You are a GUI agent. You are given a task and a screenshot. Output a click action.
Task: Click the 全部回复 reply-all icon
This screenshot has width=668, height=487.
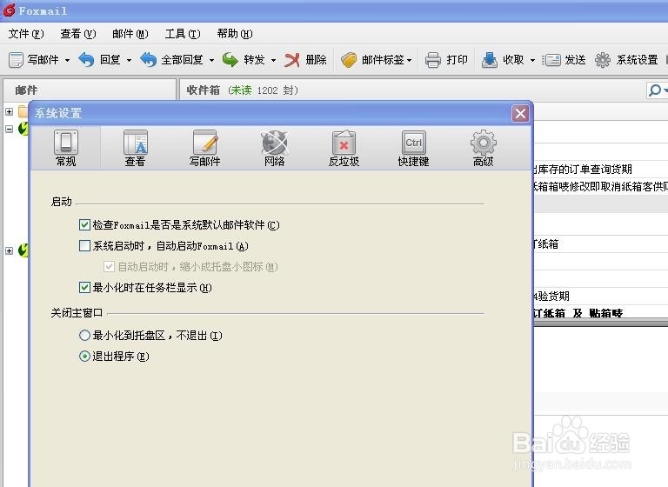click(148, 60)
